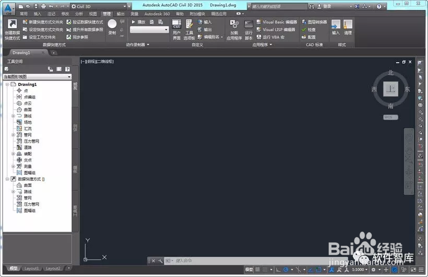Click the New drawing quick-access icon
Image resolution: width=428 pixels, height=277 pixels.
coord(21,6)
